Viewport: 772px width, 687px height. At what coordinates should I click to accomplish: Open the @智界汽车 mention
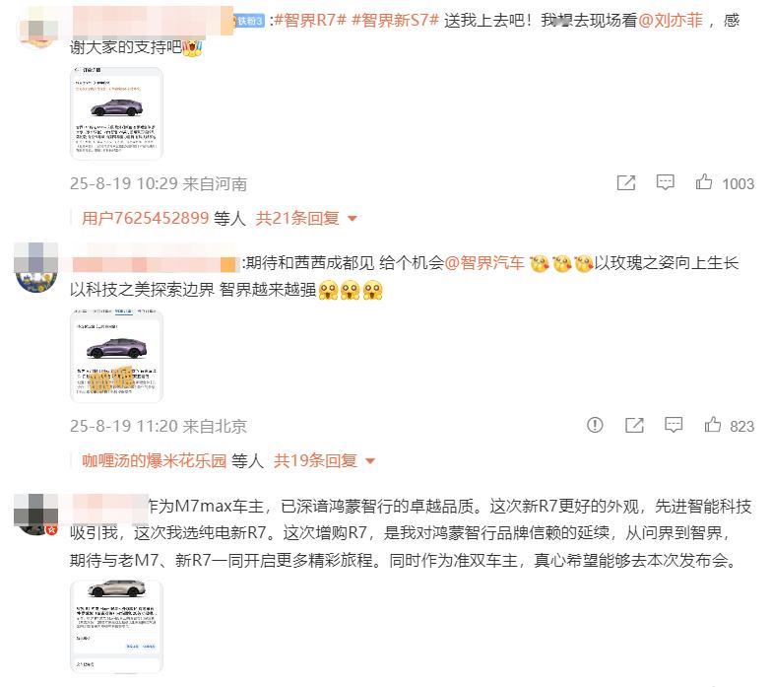point(484,262)
